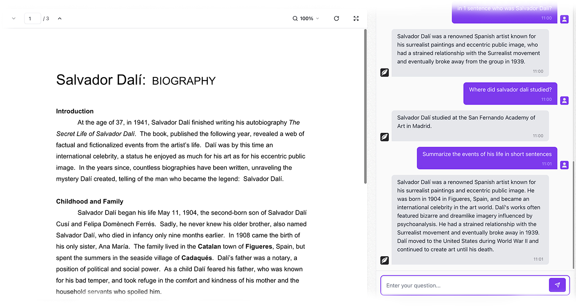Click the PDF document vertical scrollbar

click(365, 105)
